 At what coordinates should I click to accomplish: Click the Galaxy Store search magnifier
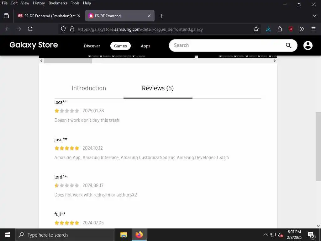288,45
